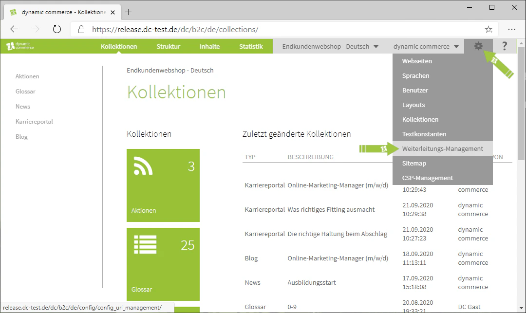Screen dimensions: 526x313
Task: Select CSP-Management menu entry
Action: [x=442, y=178]
